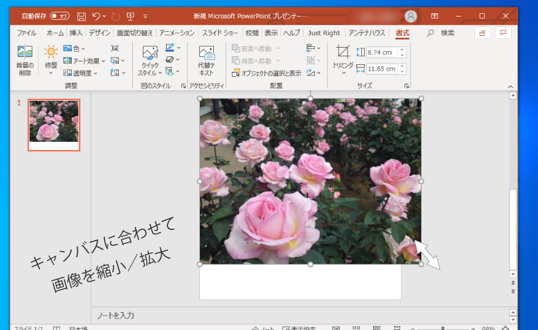
Task: Click the picture height field showing 8.74 cm
Action: click(x=381, y=52)
